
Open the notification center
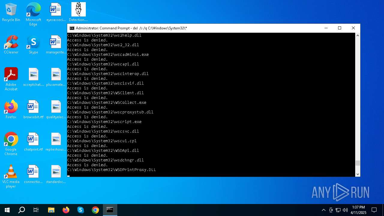coord(374,210)
